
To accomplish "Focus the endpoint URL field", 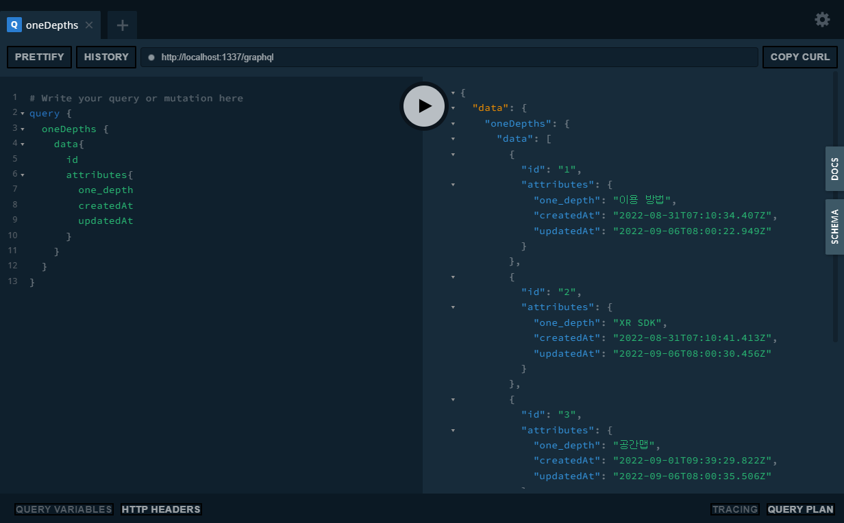I will click(x=449, y=57).
